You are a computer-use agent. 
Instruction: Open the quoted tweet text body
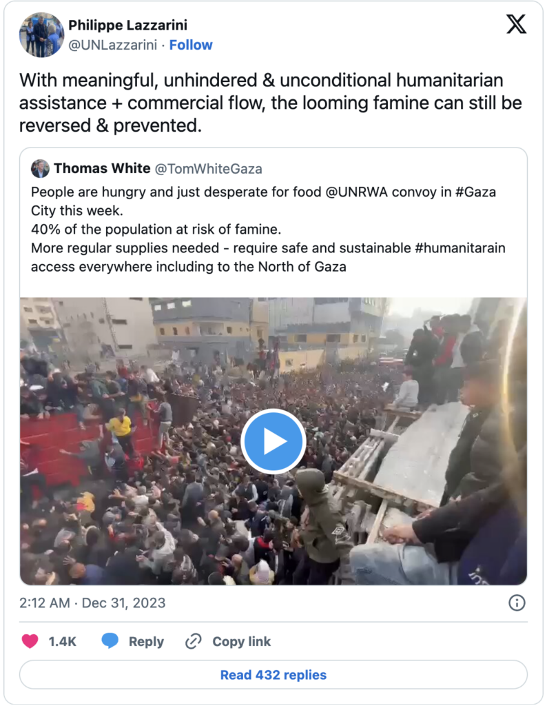(x=269, y=228)
